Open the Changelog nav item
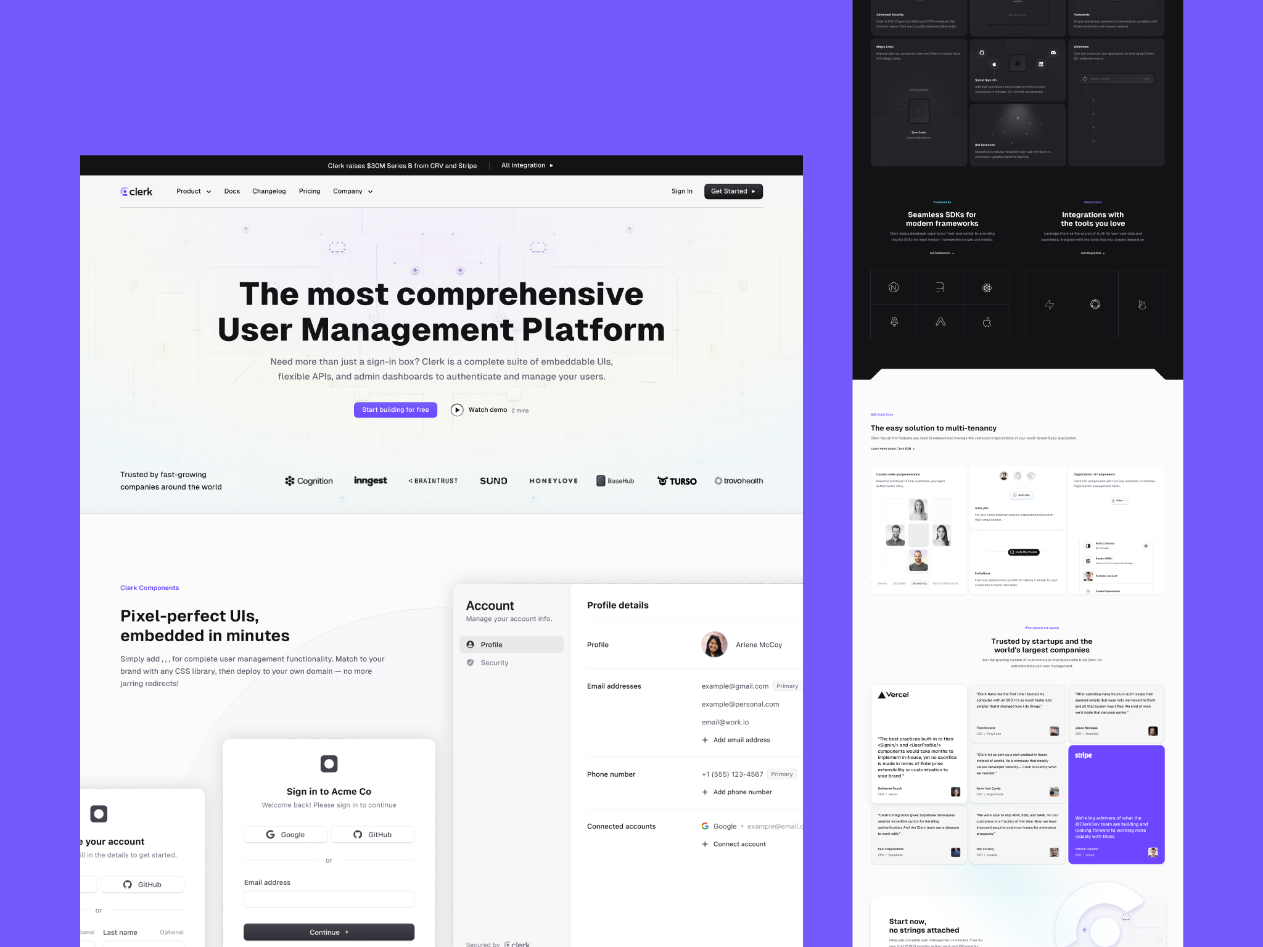The image size is (1263, 947). 269,191
